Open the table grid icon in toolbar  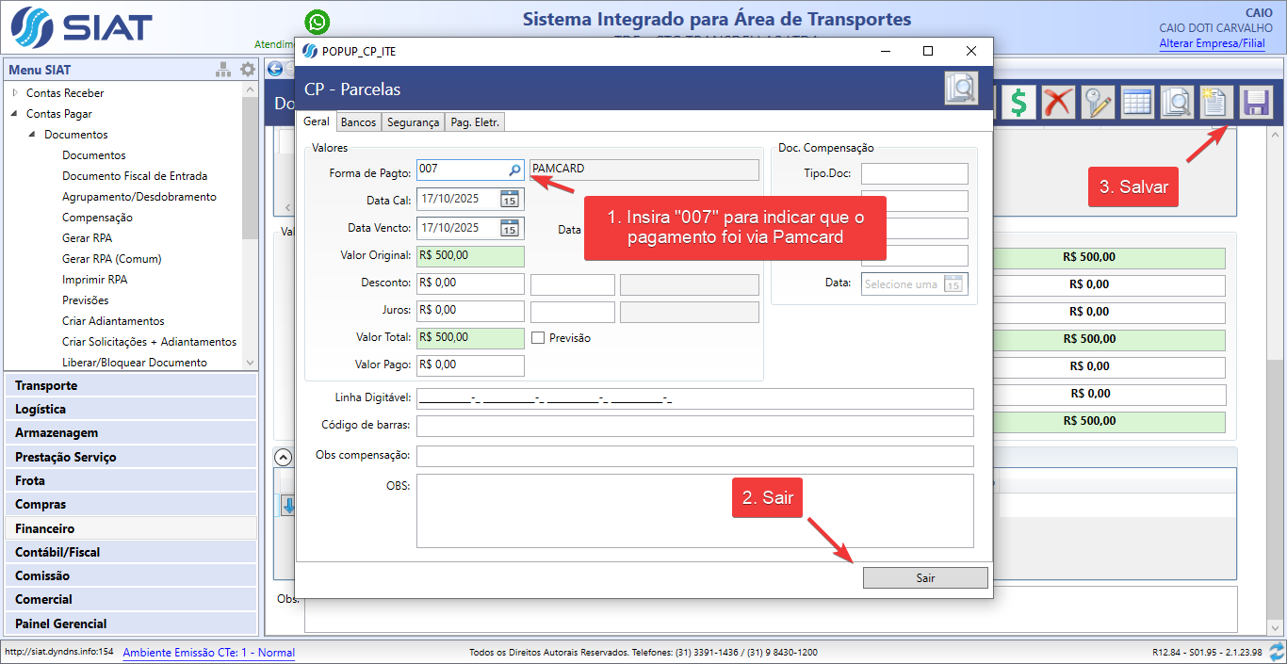coord(1137,103)
